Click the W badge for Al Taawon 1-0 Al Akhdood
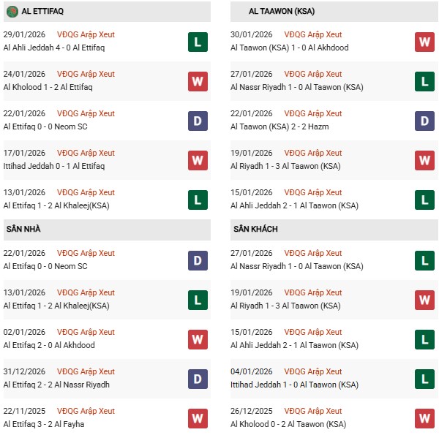 coord(425,42)
